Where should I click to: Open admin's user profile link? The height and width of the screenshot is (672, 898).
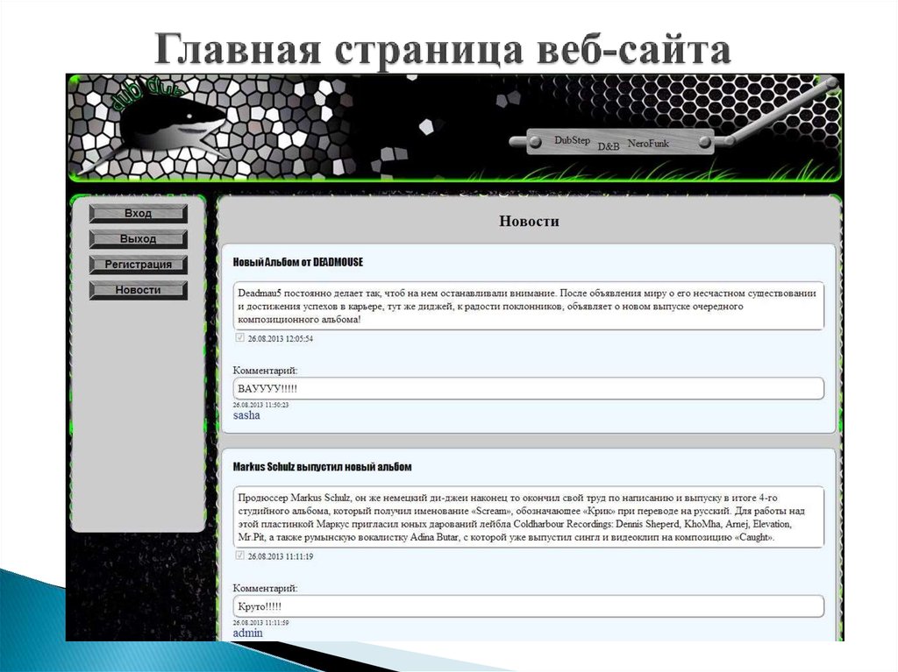(x=246, y=633)
